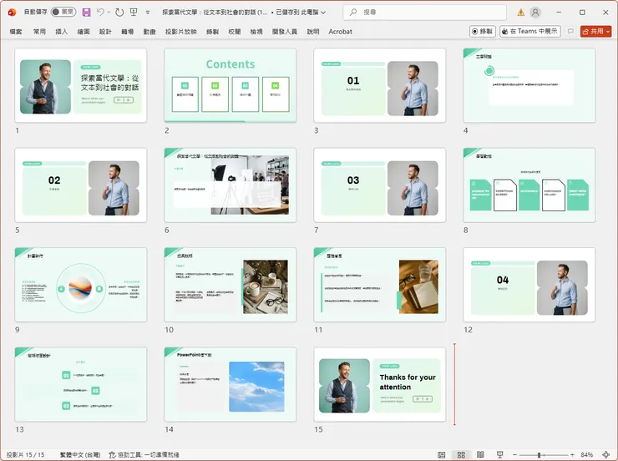Click the yellow warning triangle icon
The width and height of the screenshot is (618, 461).
click(x=520, y=13)
